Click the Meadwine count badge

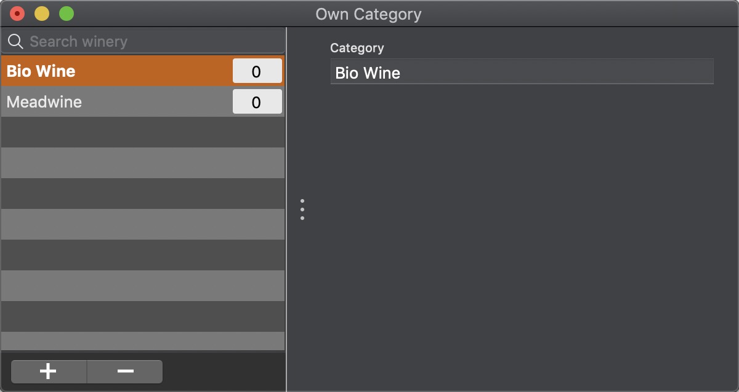coord(257,102)
